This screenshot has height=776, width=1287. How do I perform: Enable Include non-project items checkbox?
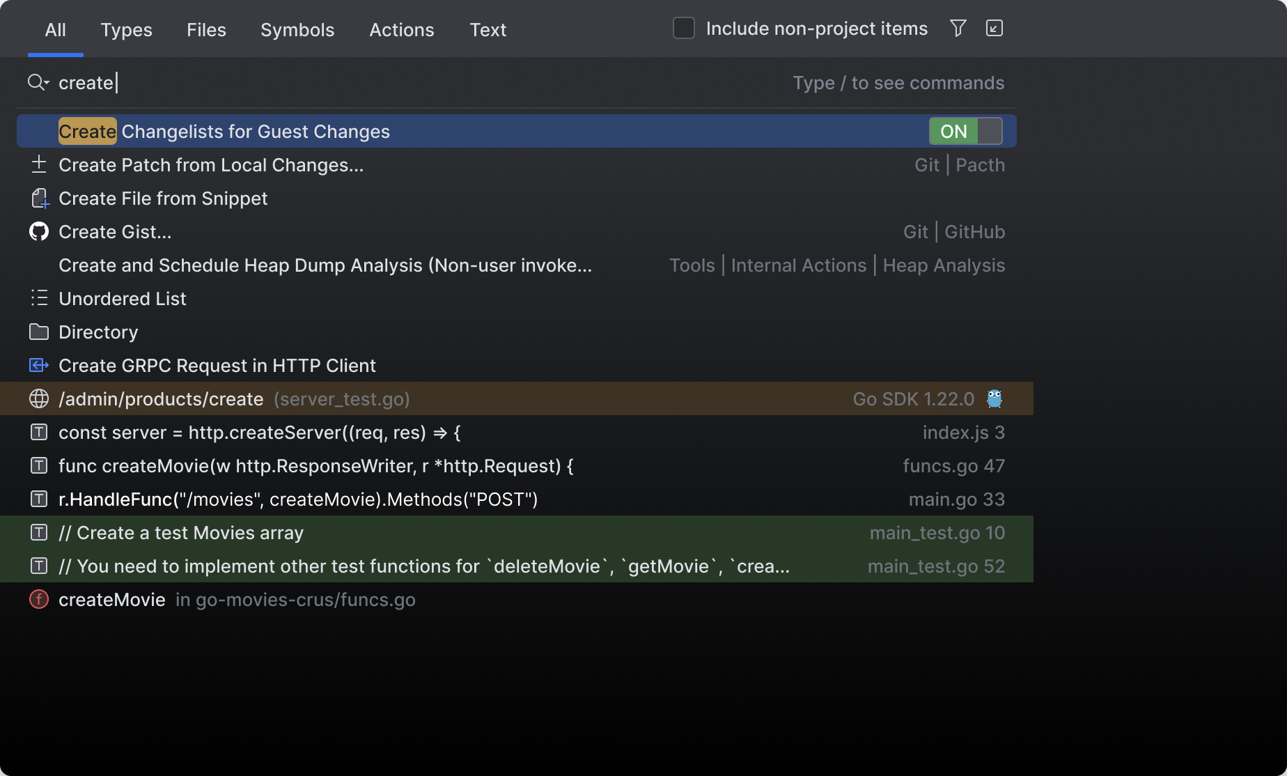click(683, 29)
